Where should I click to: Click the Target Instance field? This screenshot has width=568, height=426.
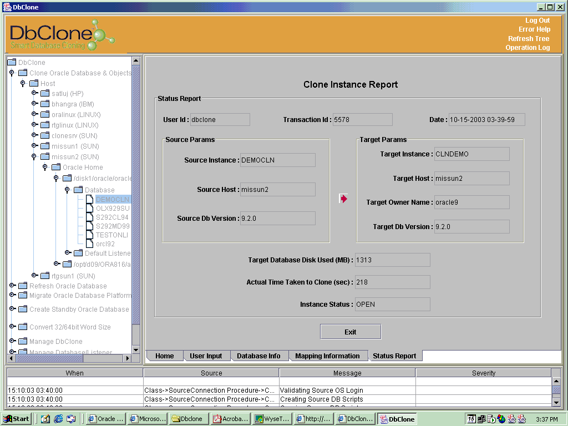click(x=472, y=154)
